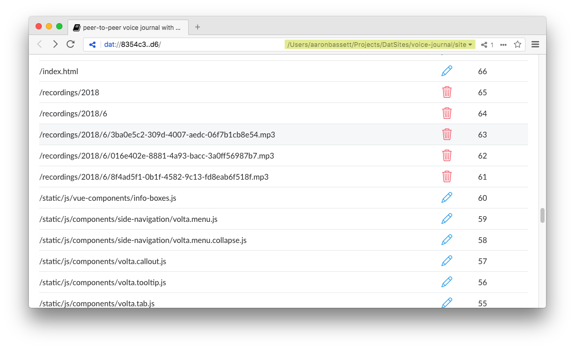Screen dimensions: 575x349
Task: Click /static/js/components/volta.callout.js path
Action: [x=103, y=261]
